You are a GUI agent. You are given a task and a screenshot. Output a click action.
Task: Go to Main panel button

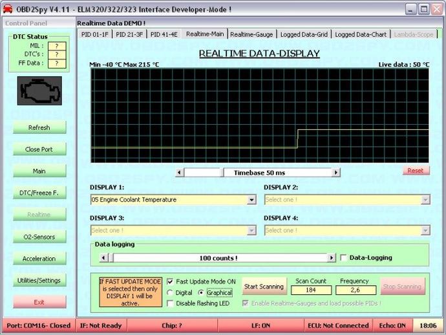(39, 171)
